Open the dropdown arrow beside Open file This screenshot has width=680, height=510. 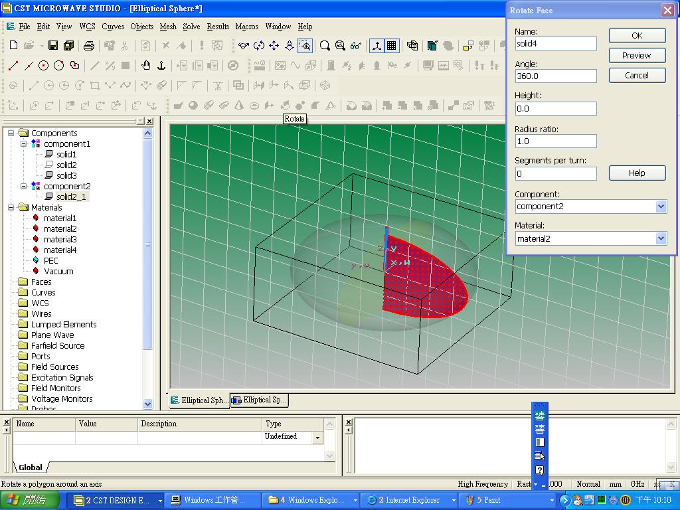point(42,45)
